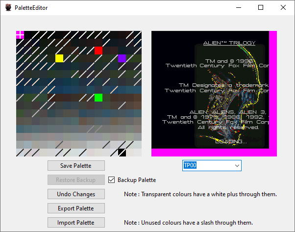
Task: Toggle the Backup Palette checkbox
Action: 111,180
